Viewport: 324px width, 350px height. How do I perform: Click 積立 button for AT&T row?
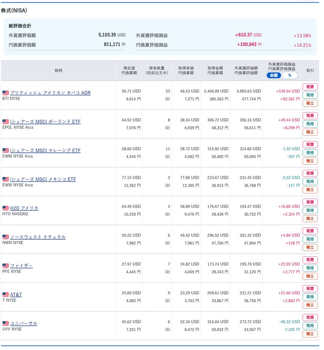(310, 305)
